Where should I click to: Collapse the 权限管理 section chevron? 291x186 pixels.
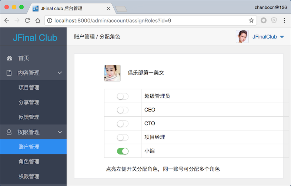coord(60,132)
